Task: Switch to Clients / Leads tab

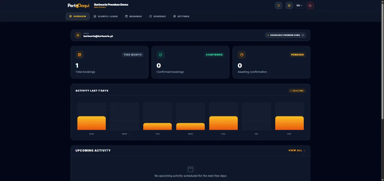Action: pos(105,16)
